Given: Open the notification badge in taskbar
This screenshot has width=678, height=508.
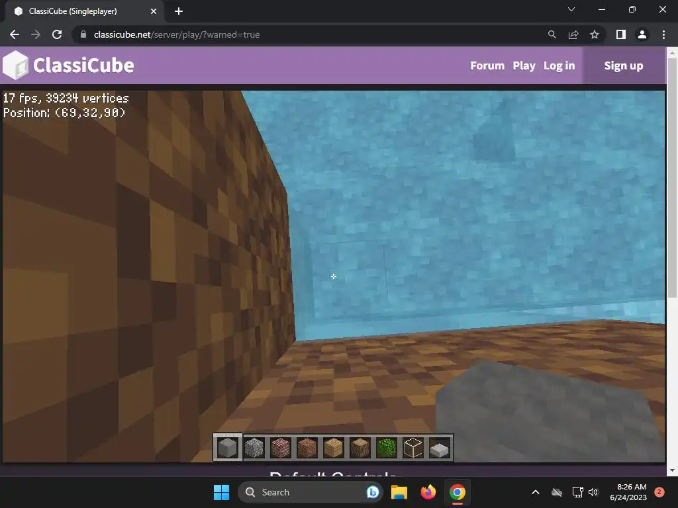Looking at the screenshot, I should (x=659, y=492).
